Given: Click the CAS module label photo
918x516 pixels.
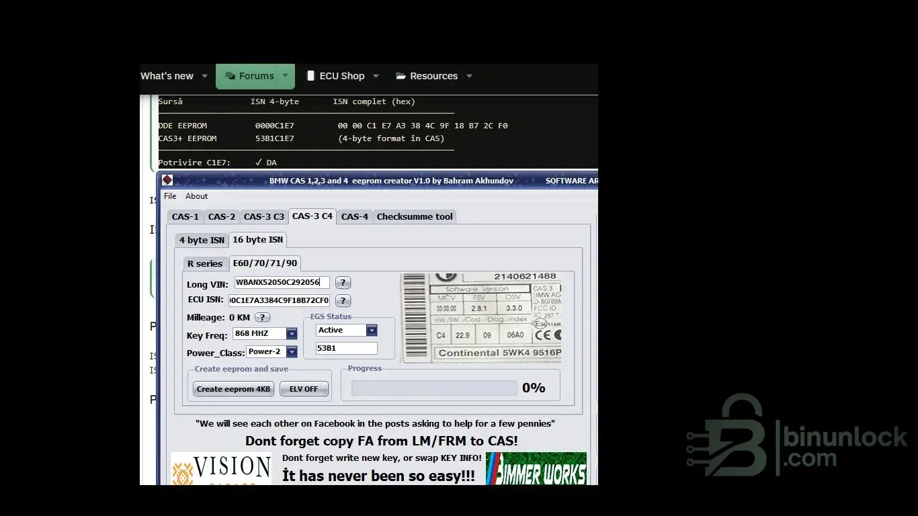Looking at the screenshot, I should point(481,318).
